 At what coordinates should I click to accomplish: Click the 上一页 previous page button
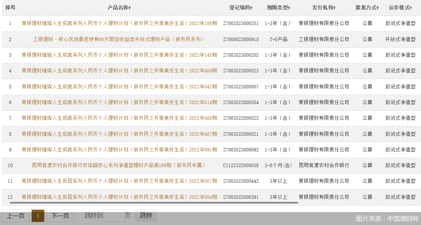click(16, 216)
